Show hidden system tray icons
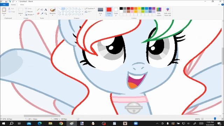 (157, 124)
